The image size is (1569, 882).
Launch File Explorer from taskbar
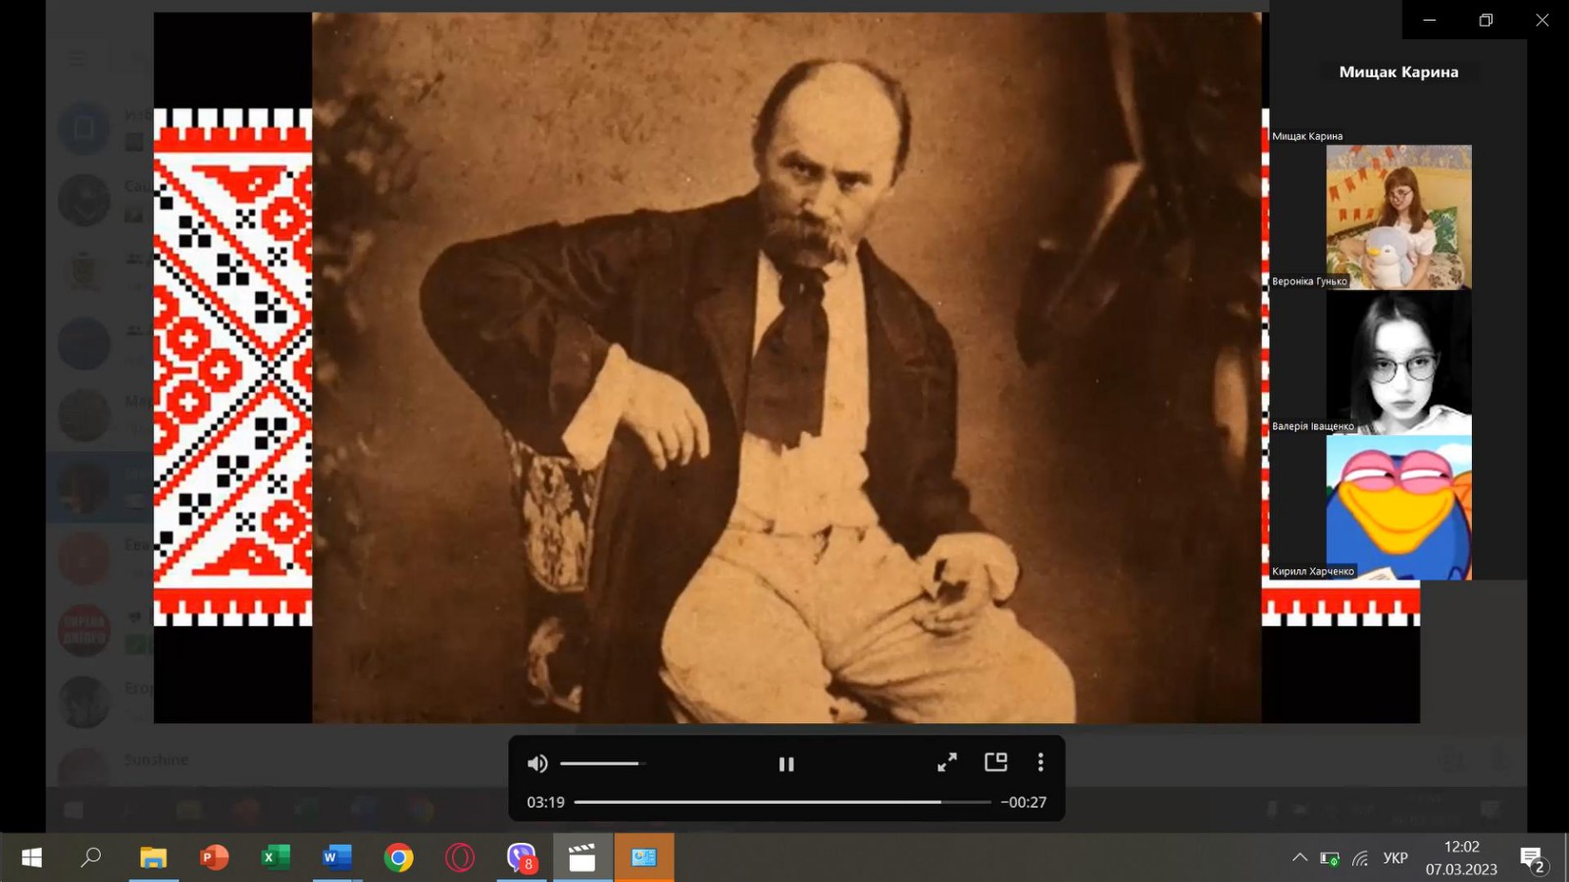pos(153,857)
